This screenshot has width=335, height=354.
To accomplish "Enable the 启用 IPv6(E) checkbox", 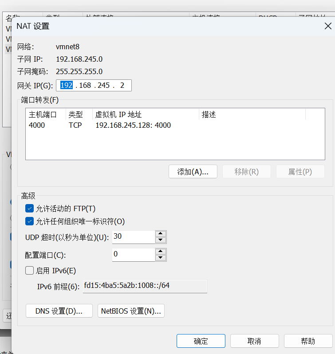I will pos(30,270).
